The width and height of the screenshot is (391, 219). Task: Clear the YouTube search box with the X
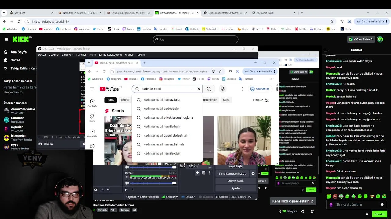tap(199, 89)
